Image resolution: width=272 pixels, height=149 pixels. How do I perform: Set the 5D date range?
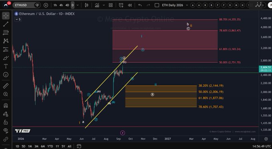tap(24, 146)
